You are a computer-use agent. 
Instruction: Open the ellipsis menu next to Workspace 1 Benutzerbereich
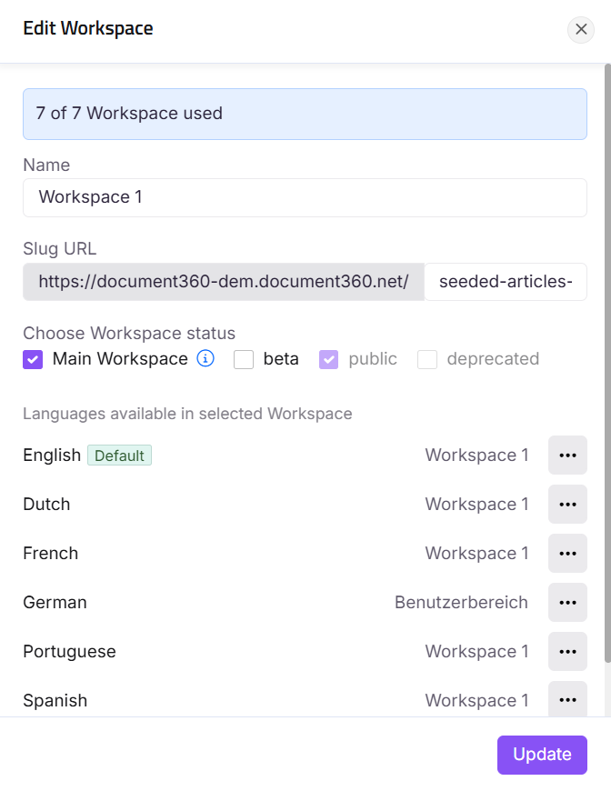(x=567, y=602)
